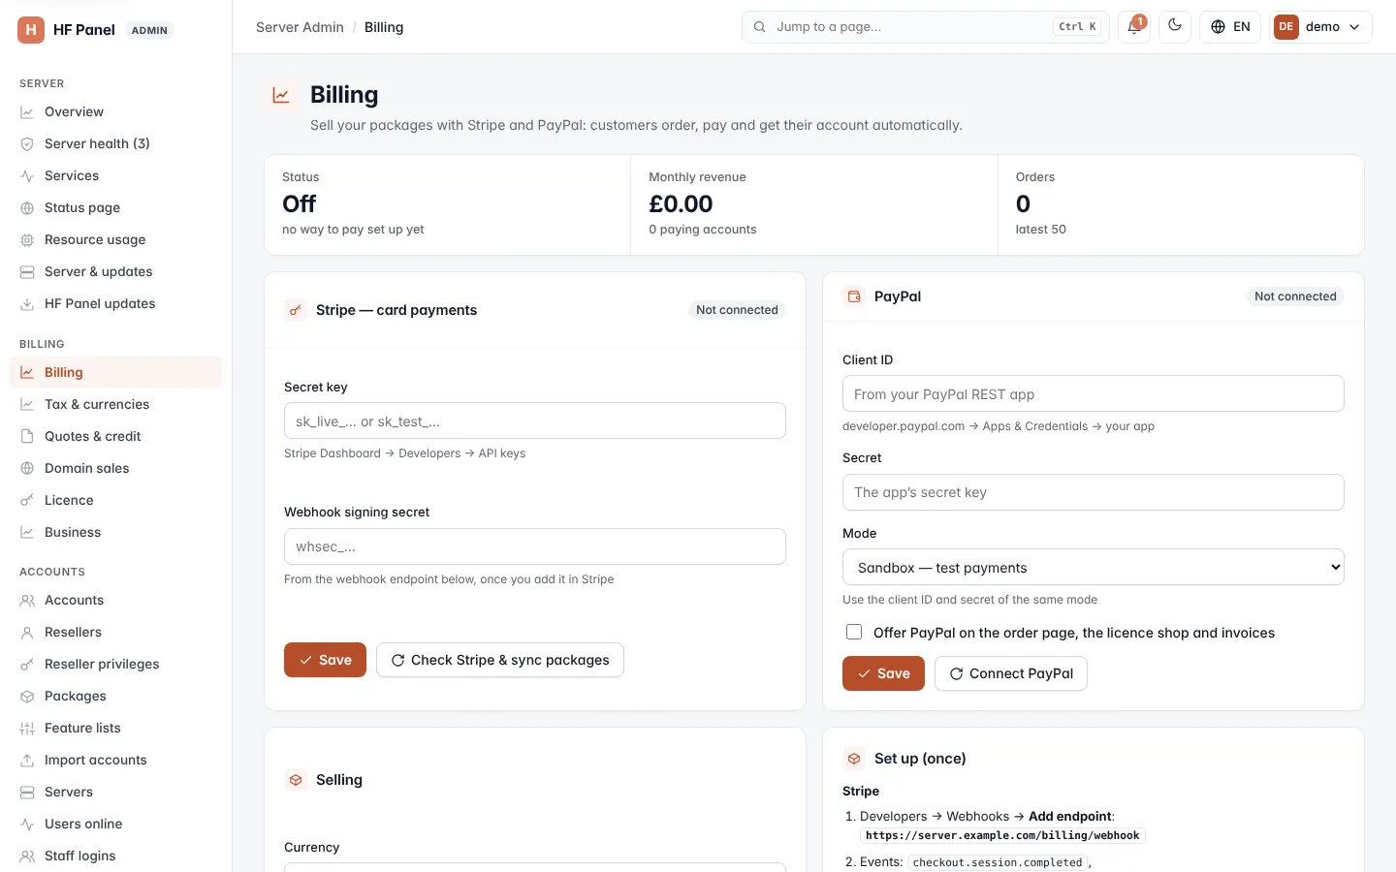Click the Servers stack icon
The image size is (1396, 872).
pyautogui.click(x=27, y=793)
